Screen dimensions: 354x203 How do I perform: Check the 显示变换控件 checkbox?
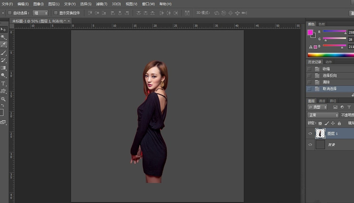pyautogui.click(x=56, y=13)
